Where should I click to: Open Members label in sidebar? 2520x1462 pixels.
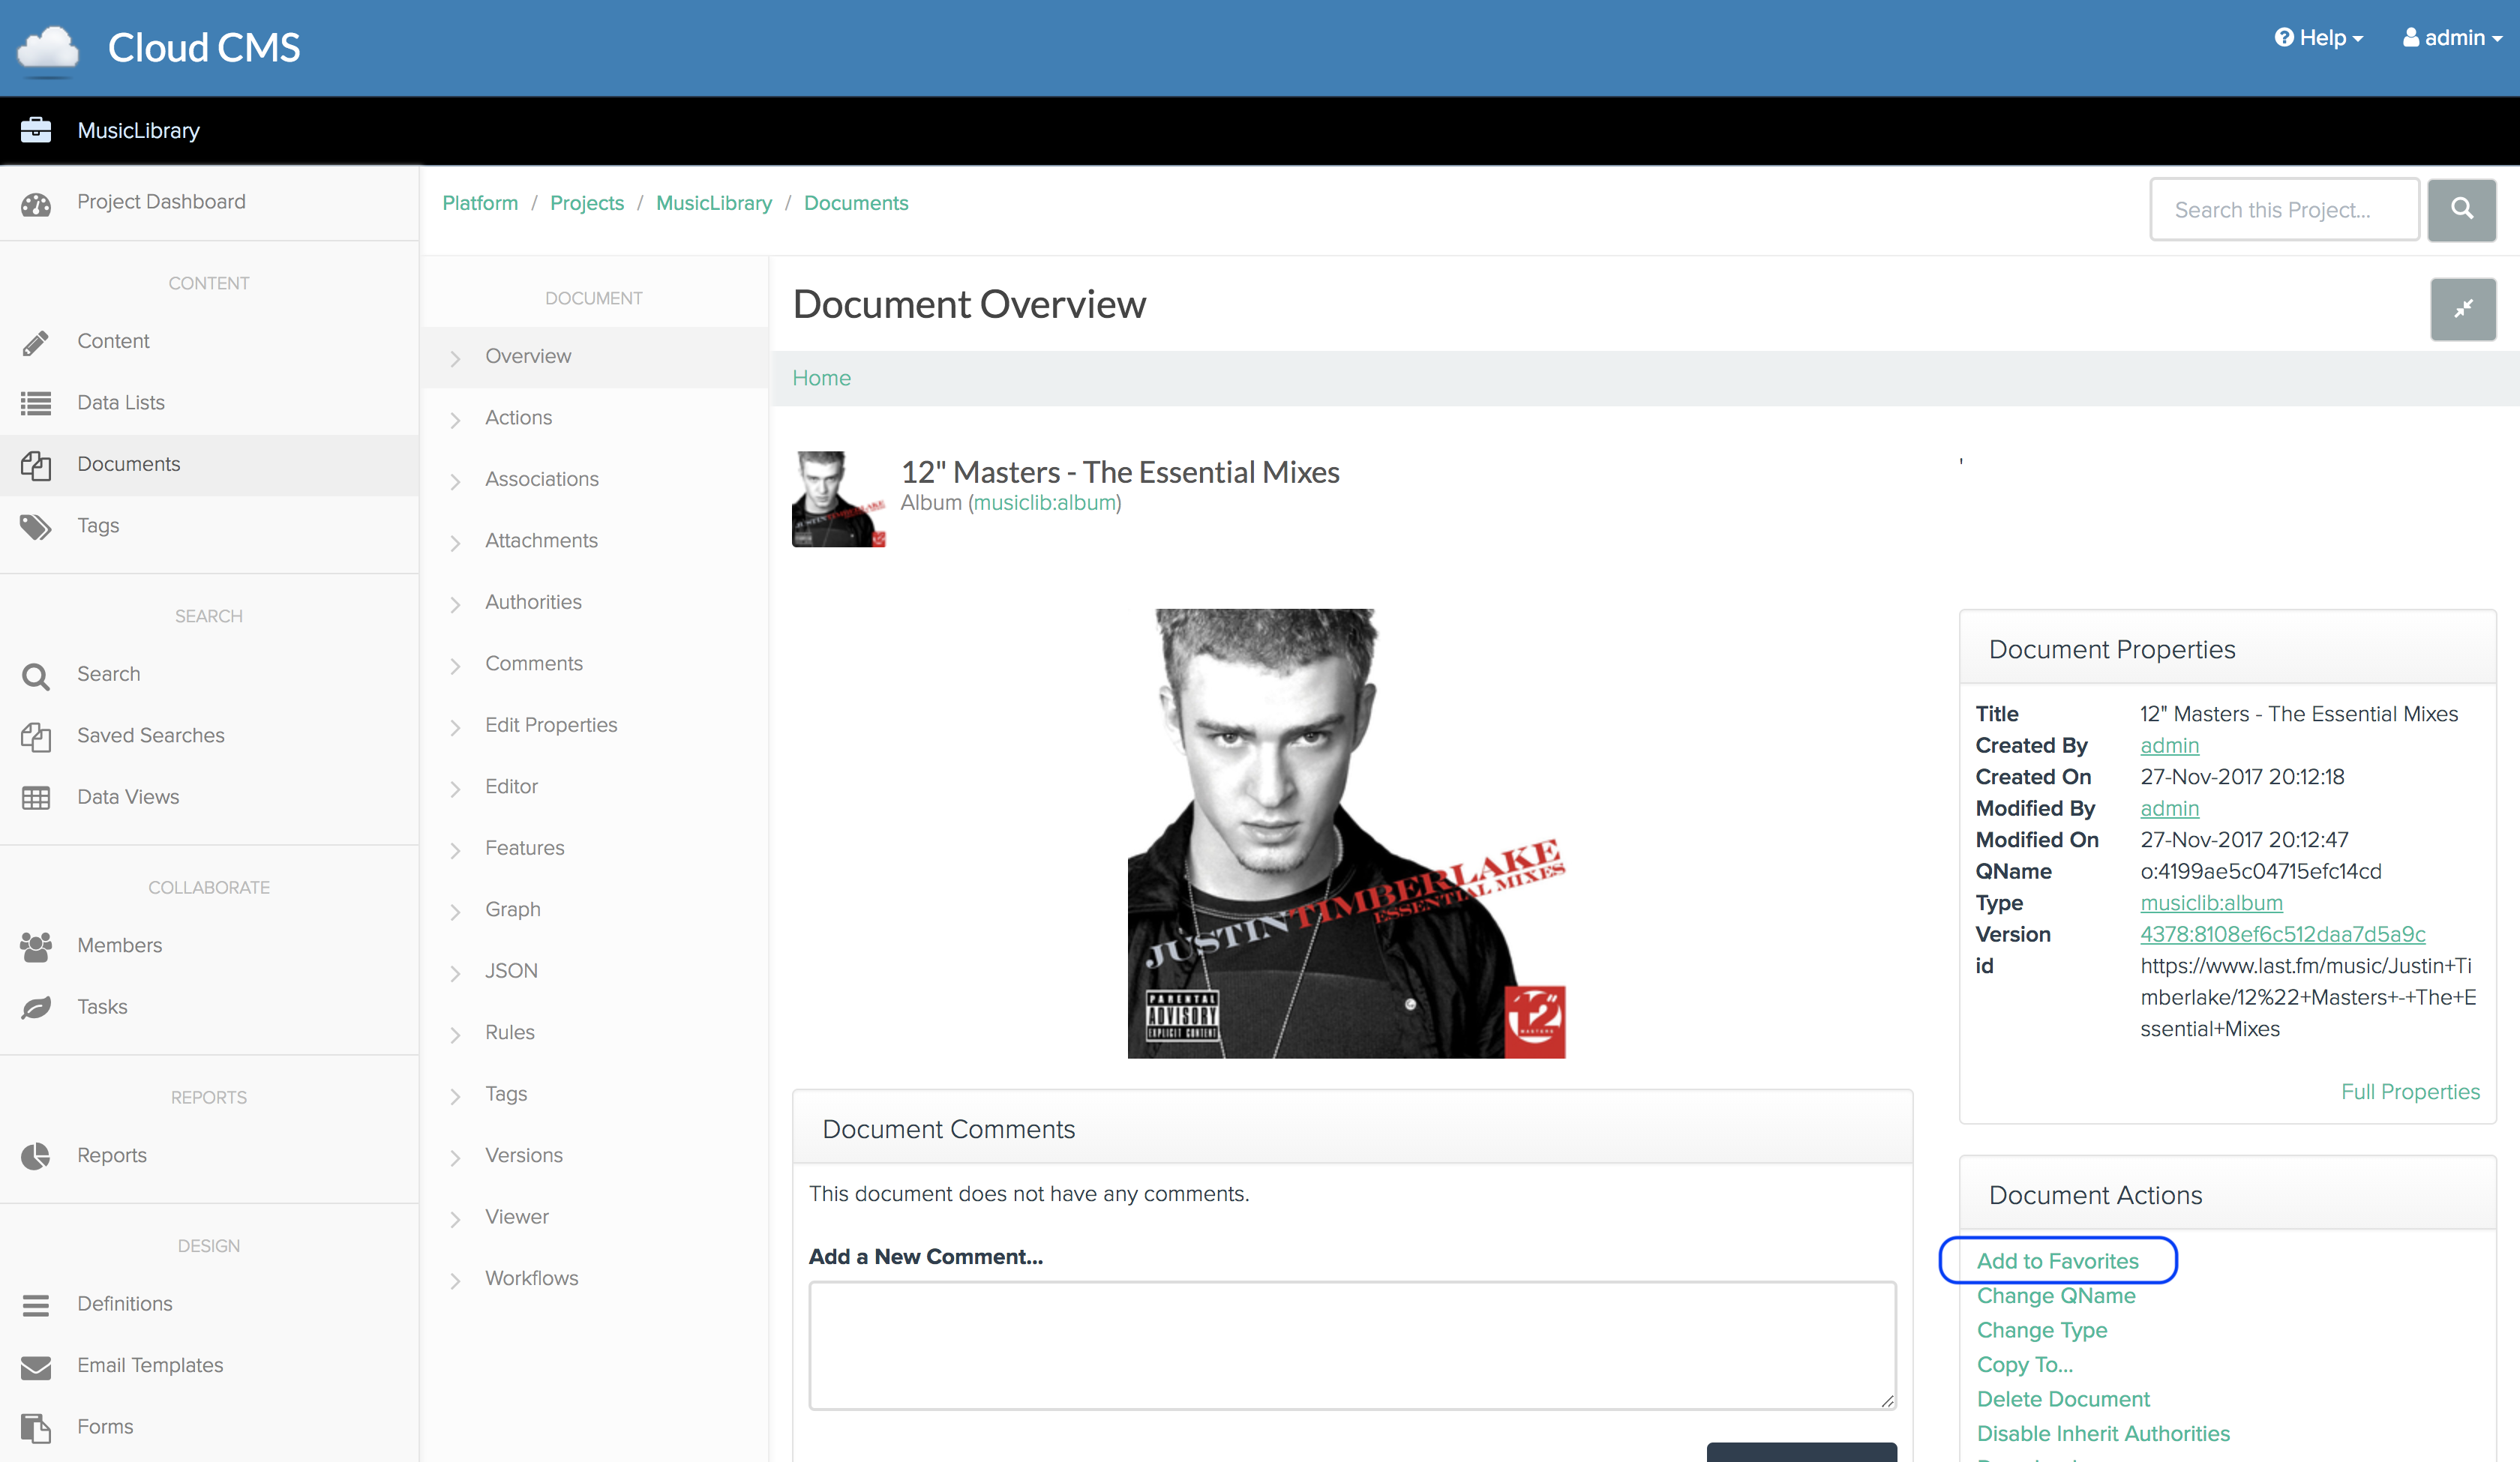[x=119, y=945]
